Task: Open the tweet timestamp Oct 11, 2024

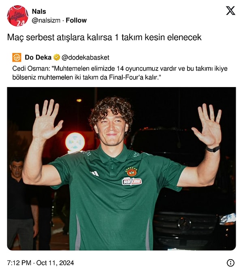Action: (x=55, y=263)
